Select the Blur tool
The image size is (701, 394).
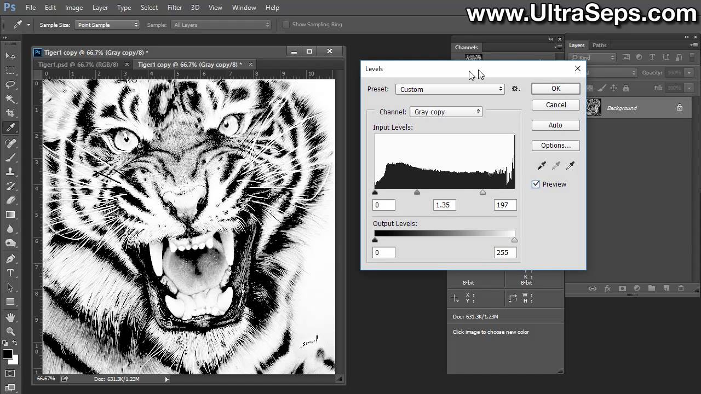10,229
